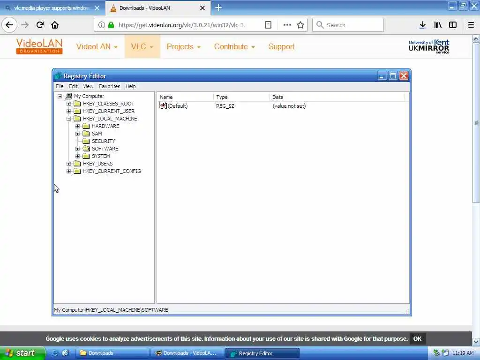Toggle reader view in the address bar

pos(268,25)
